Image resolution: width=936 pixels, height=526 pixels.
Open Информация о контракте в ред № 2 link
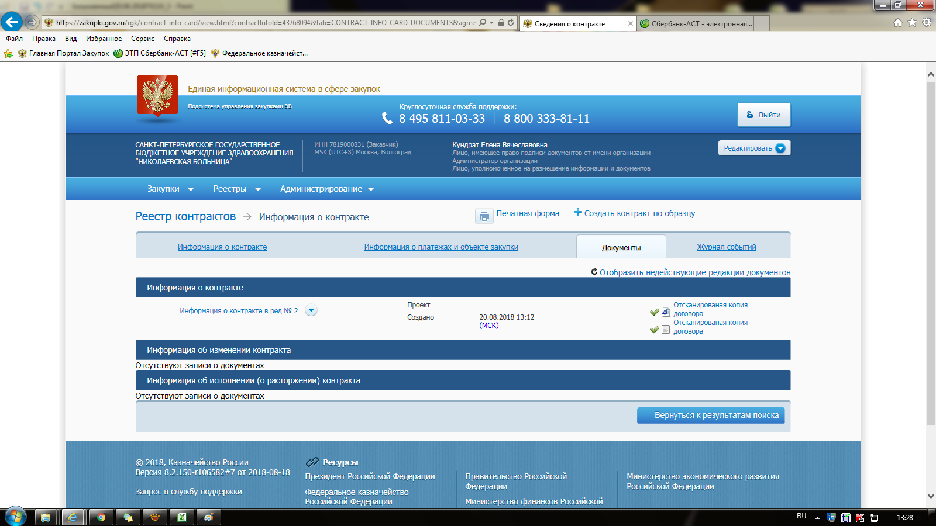(x=239, y=311)
